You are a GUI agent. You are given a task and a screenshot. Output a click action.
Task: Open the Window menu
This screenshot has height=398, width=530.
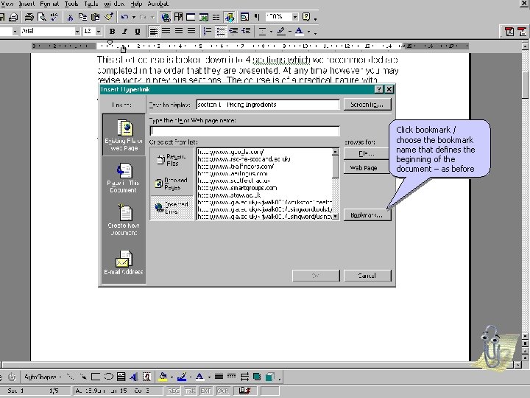(x=114, y=4)
